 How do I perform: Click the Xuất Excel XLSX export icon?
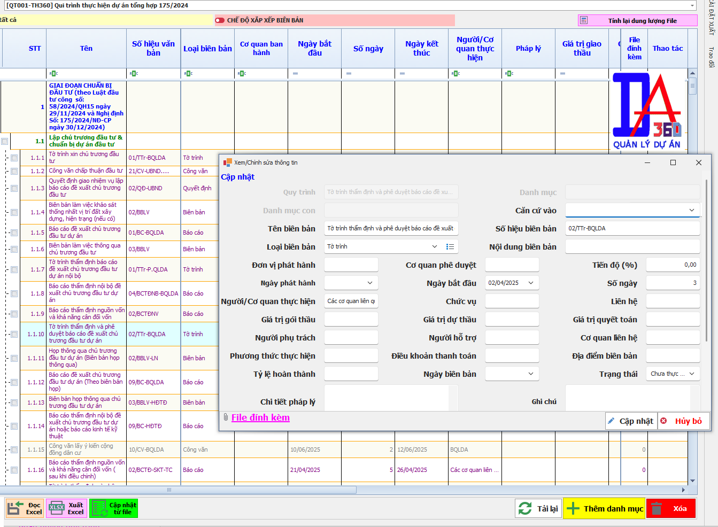point(56,508)
